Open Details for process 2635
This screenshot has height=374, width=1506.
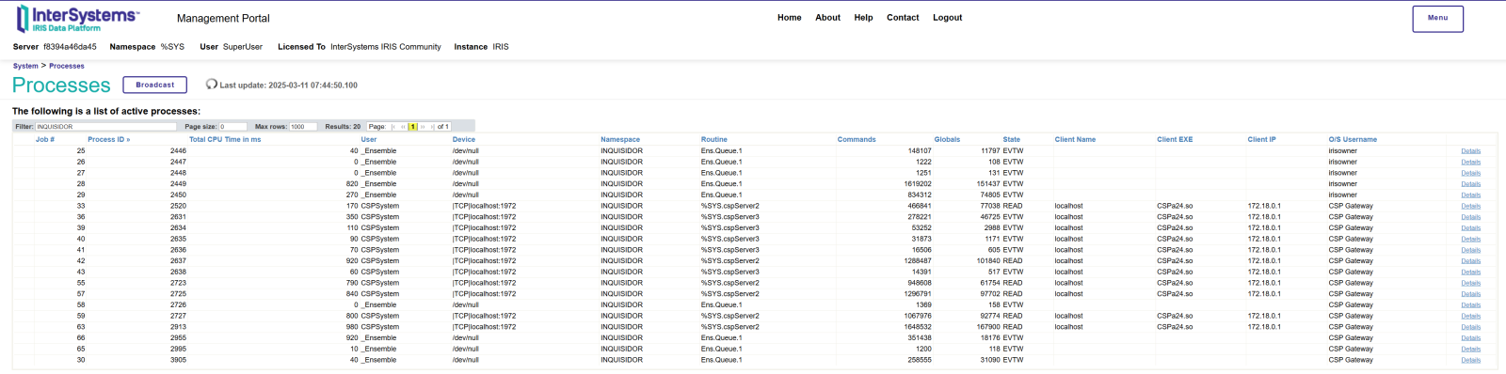pyautogui.click(x=1471, y=239)
